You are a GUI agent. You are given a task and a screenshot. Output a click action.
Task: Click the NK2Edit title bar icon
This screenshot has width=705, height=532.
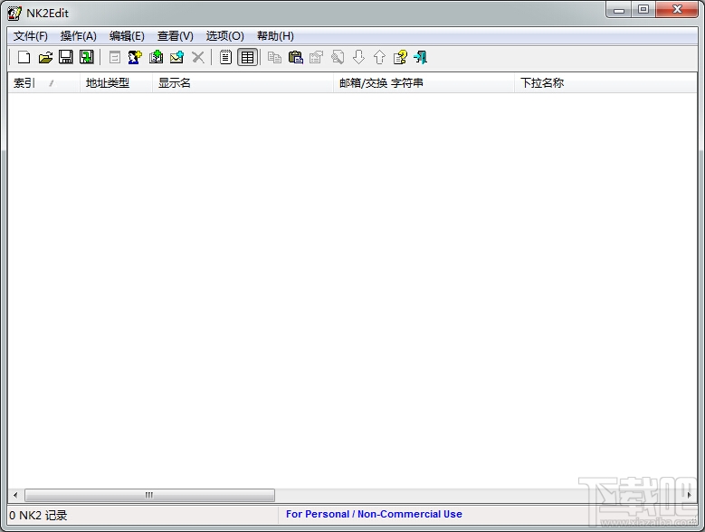click(x=14, y=13)
